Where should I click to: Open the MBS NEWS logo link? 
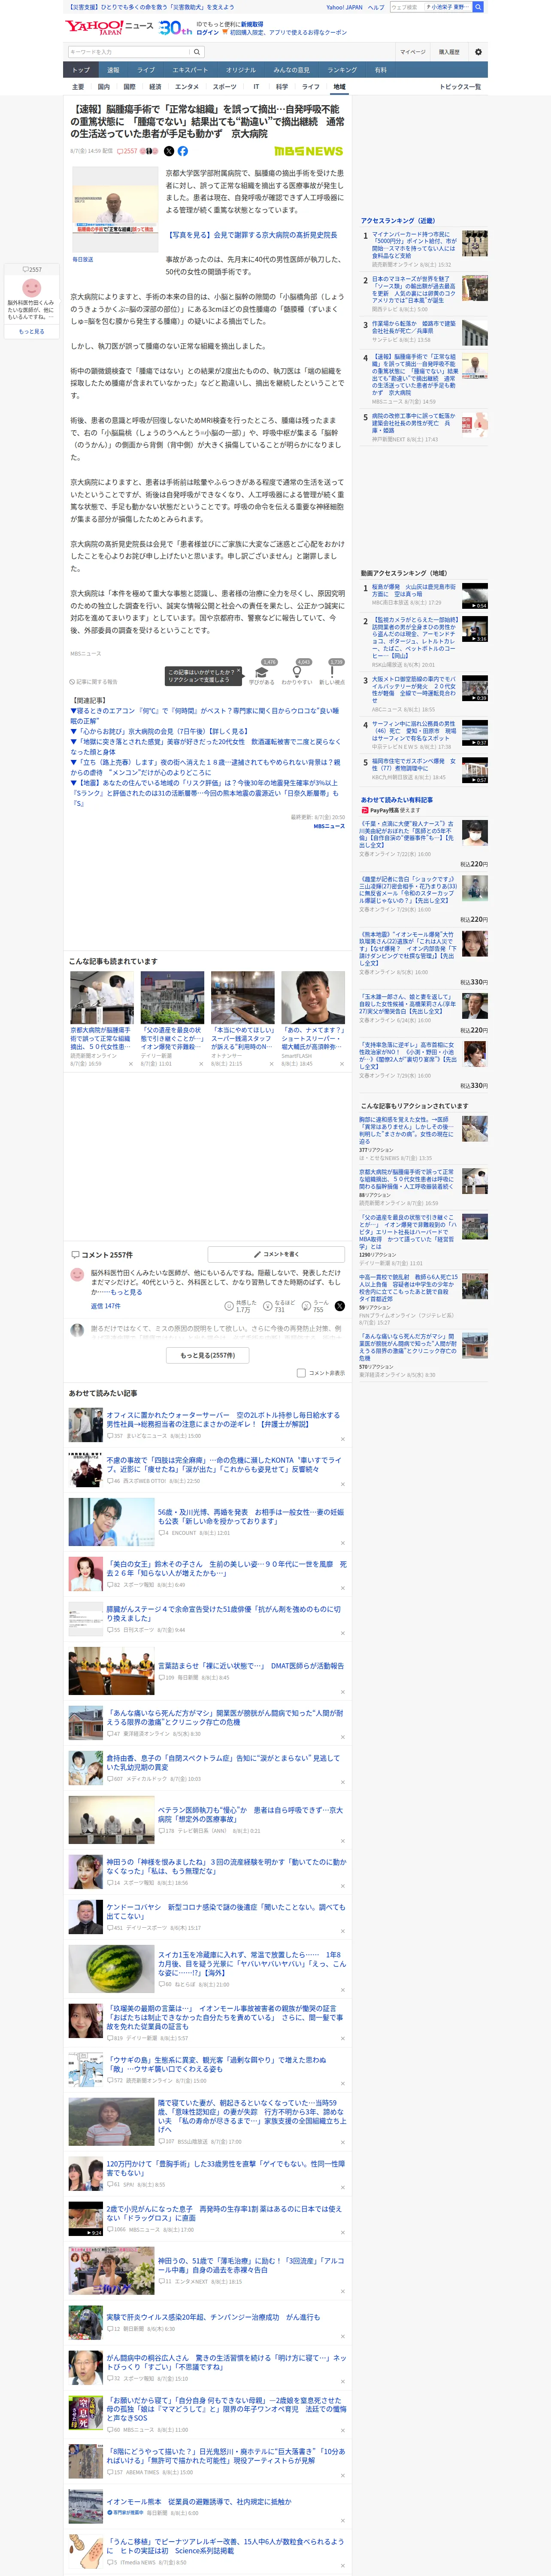(x=309, y=151)
